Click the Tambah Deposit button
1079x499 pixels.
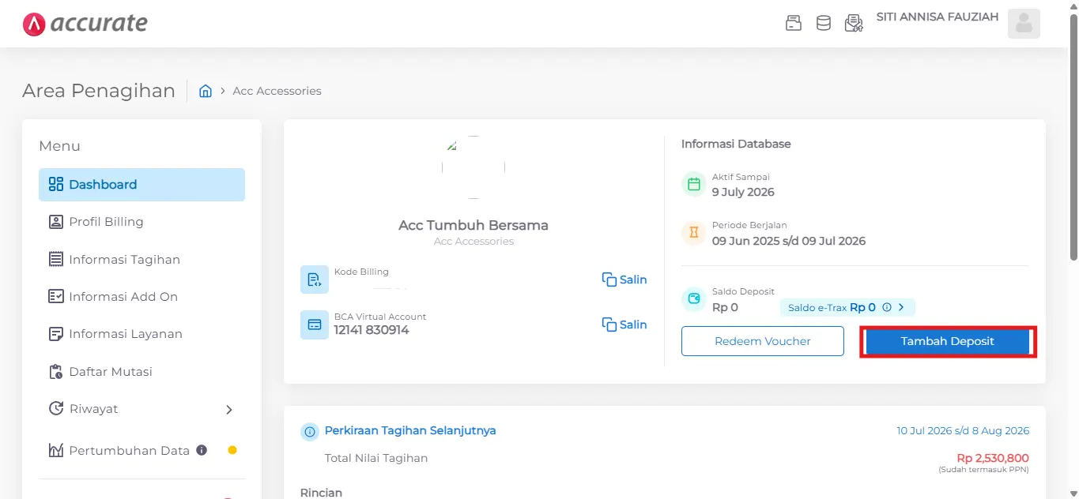click(x=947, y=340)
